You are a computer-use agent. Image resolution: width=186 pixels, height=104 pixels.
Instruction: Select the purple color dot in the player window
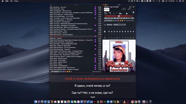coord(117,21)
